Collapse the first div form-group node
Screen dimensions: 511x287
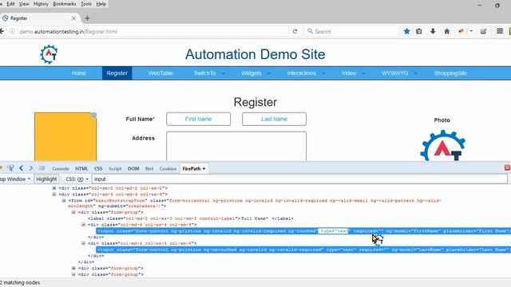(x=73, y=212)
